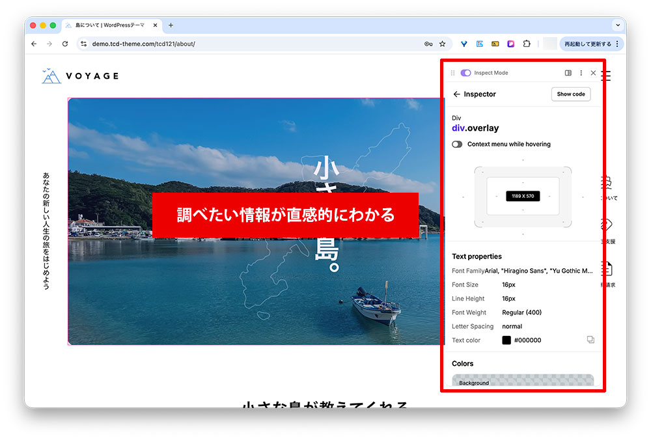Screen dimensions: 651x440
Task: Close the inspector panel
Action: point(593,73)
